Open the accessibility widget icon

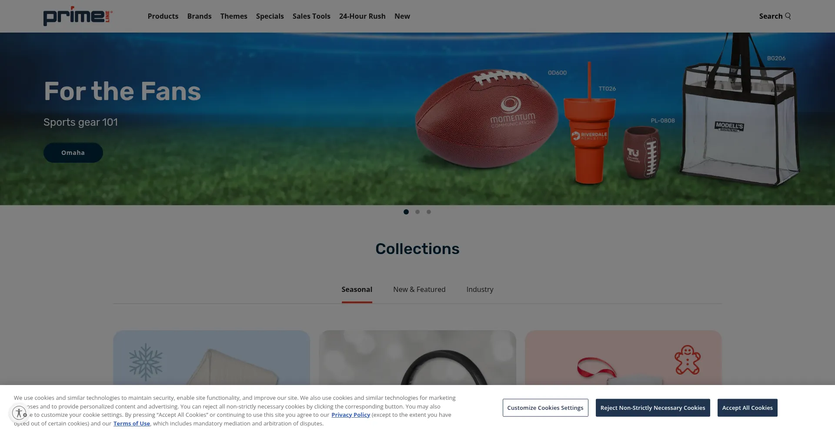click(x=19, y=412)
